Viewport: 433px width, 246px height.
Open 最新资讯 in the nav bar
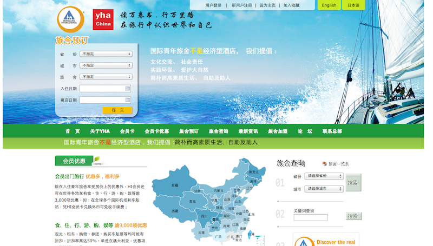pos(248,131)
